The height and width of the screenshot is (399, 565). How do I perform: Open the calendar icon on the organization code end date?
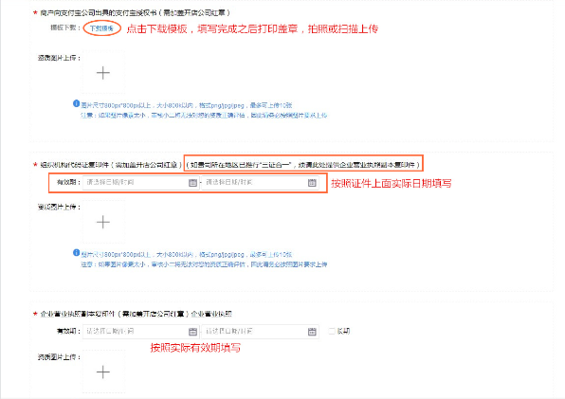(312, 183)
